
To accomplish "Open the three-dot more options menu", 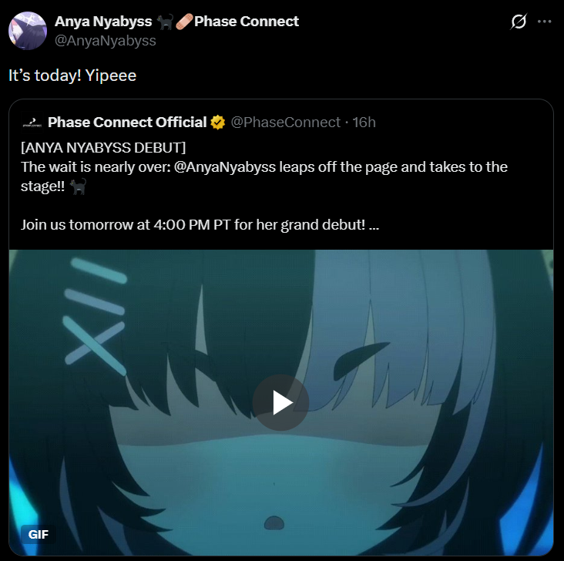I will coord(544,22).
